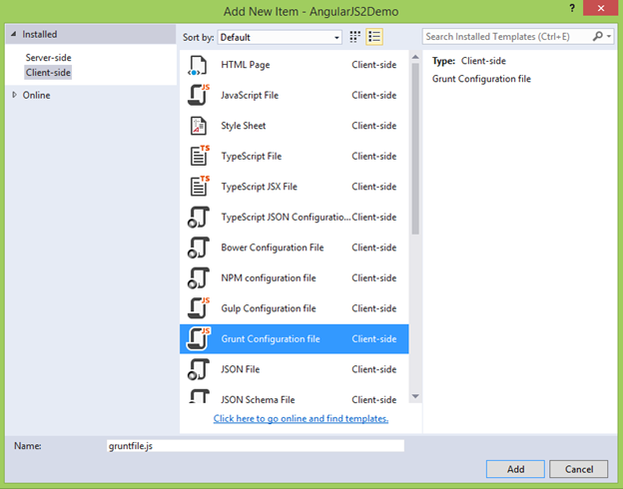Click the TypeScript JSON Configuration icon

click(199, 218)
